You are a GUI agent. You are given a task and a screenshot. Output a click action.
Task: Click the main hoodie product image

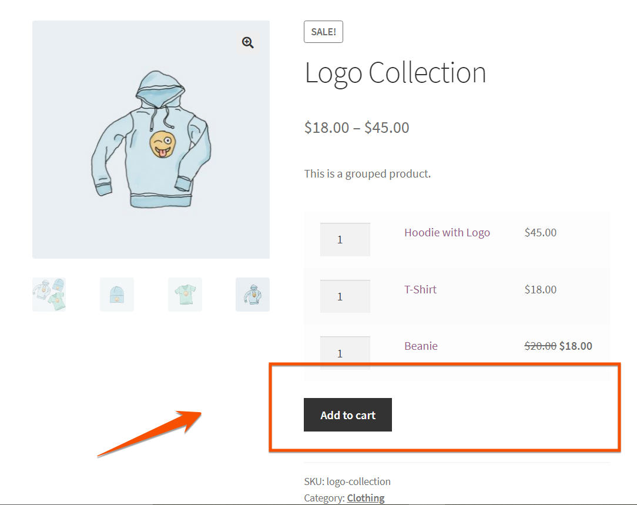[150, 139]
